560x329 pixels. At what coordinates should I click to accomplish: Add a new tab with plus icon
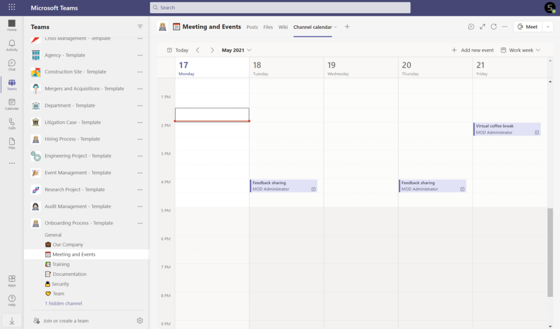click(x=347, y=27)
